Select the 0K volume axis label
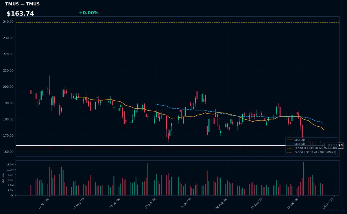 (12, 196)
